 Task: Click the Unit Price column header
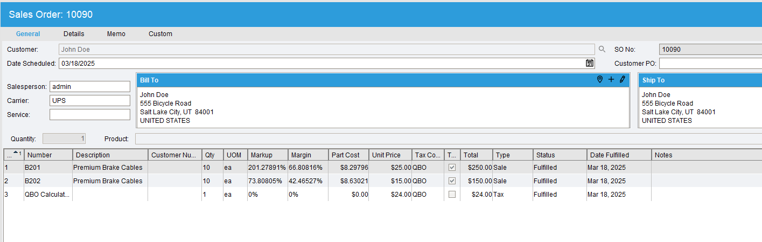pyautogui.click(x=390, y=155)
